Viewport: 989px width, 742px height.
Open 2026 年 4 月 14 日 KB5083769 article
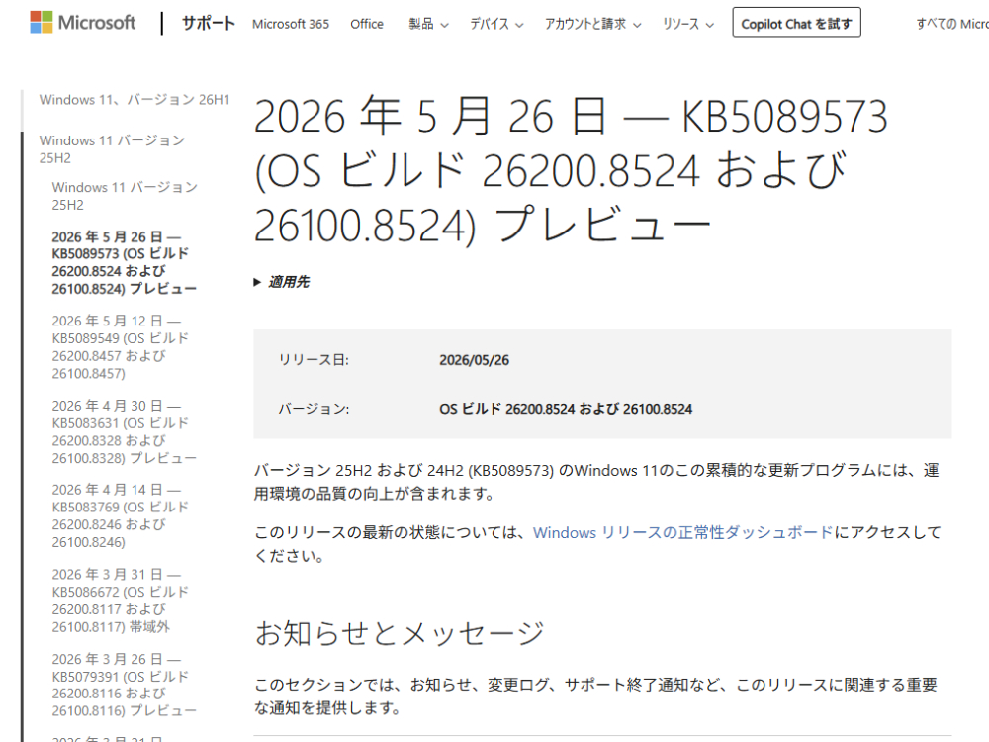click(x=121, y=515)
